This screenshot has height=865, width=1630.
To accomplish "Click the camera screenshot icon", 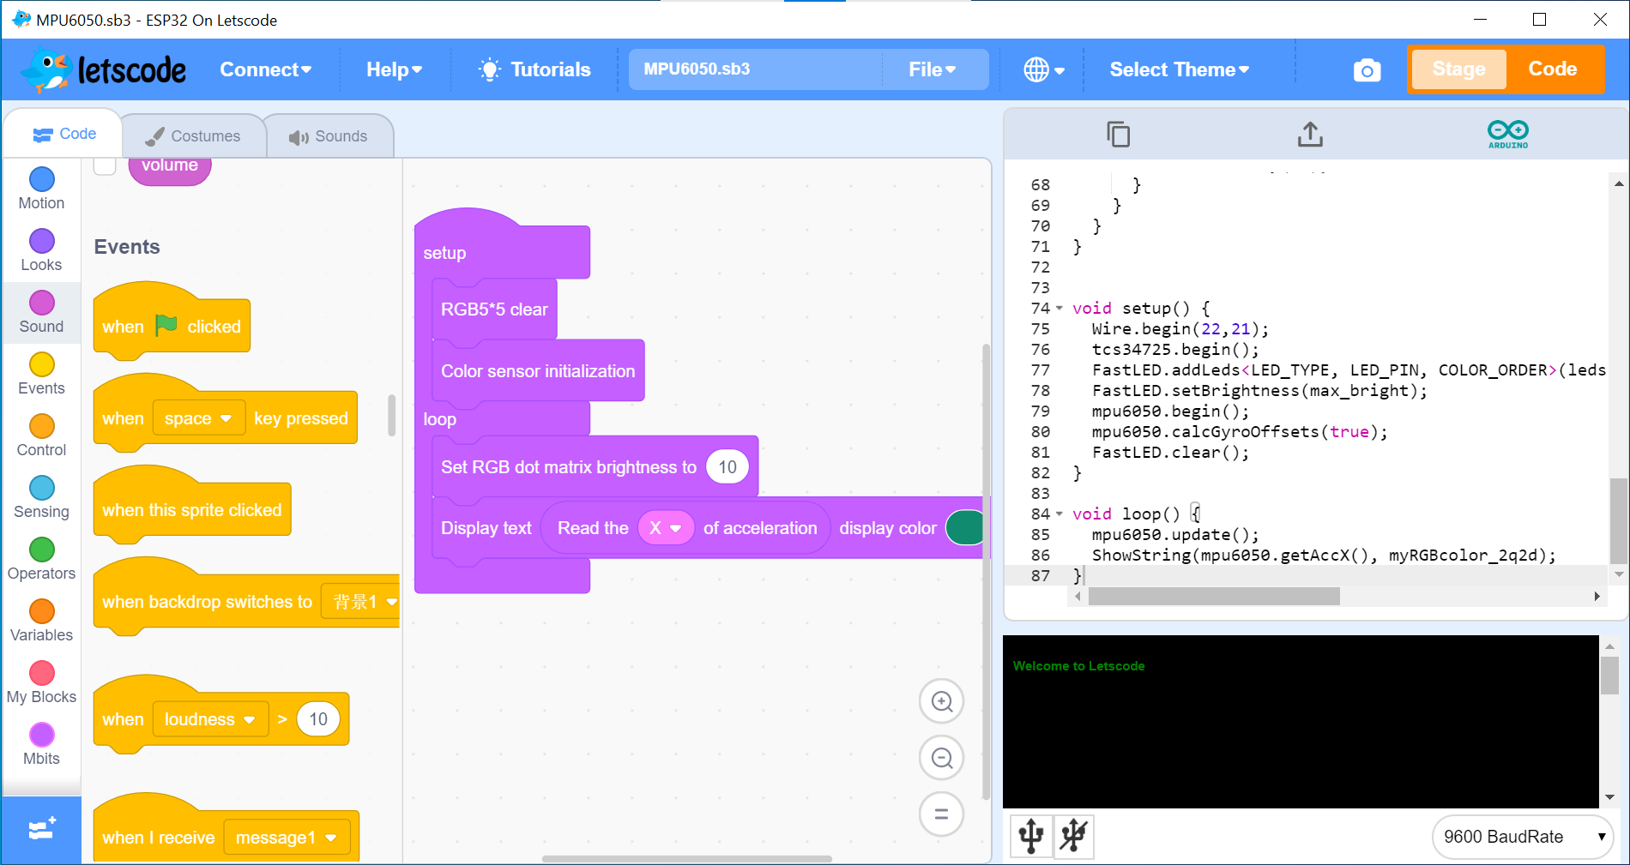I will tap(1367, 70).
